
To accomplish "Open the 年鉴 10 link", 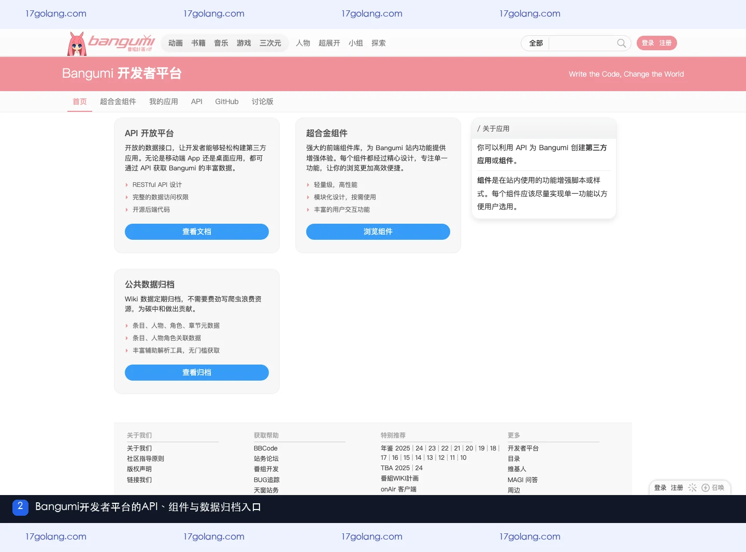I will click(x=463, y=458).
